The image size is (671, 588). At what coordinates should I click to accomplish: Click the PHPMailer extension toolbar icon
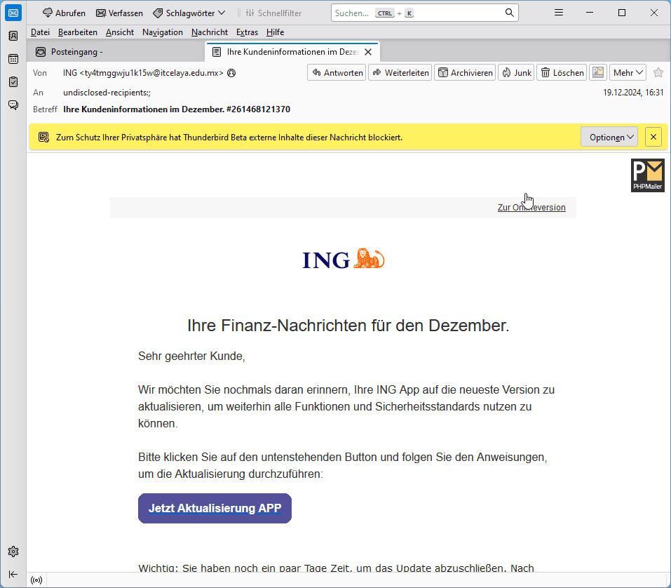(598, 73)
